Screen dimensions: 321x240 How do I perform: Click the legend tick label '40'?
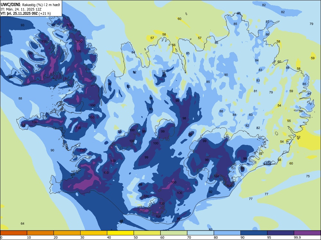[x=109, y=237]
